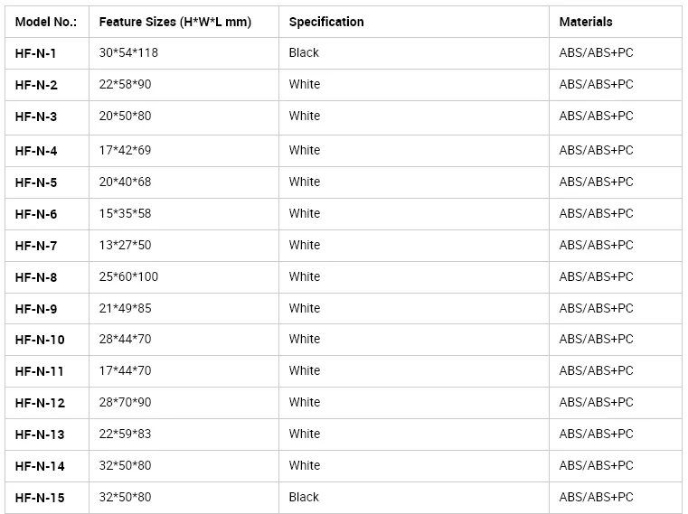
Task: Click the 28*70*90 size cell
Action: click(x=126, y=402)
